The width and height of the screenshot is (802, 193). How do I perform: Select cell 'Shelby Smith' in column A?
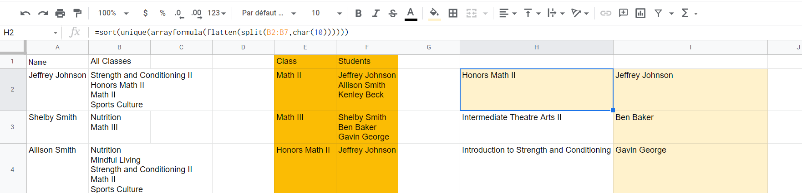pyautogui.click(x=57, y=127)
